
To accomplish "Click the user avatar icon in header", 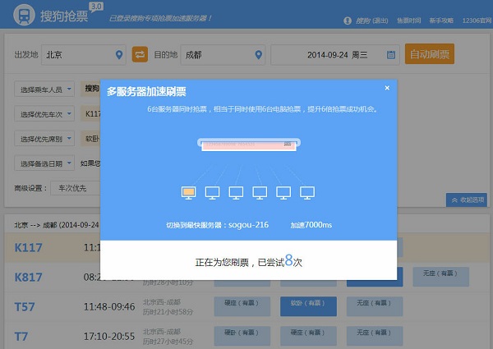I will click(348, 21).
